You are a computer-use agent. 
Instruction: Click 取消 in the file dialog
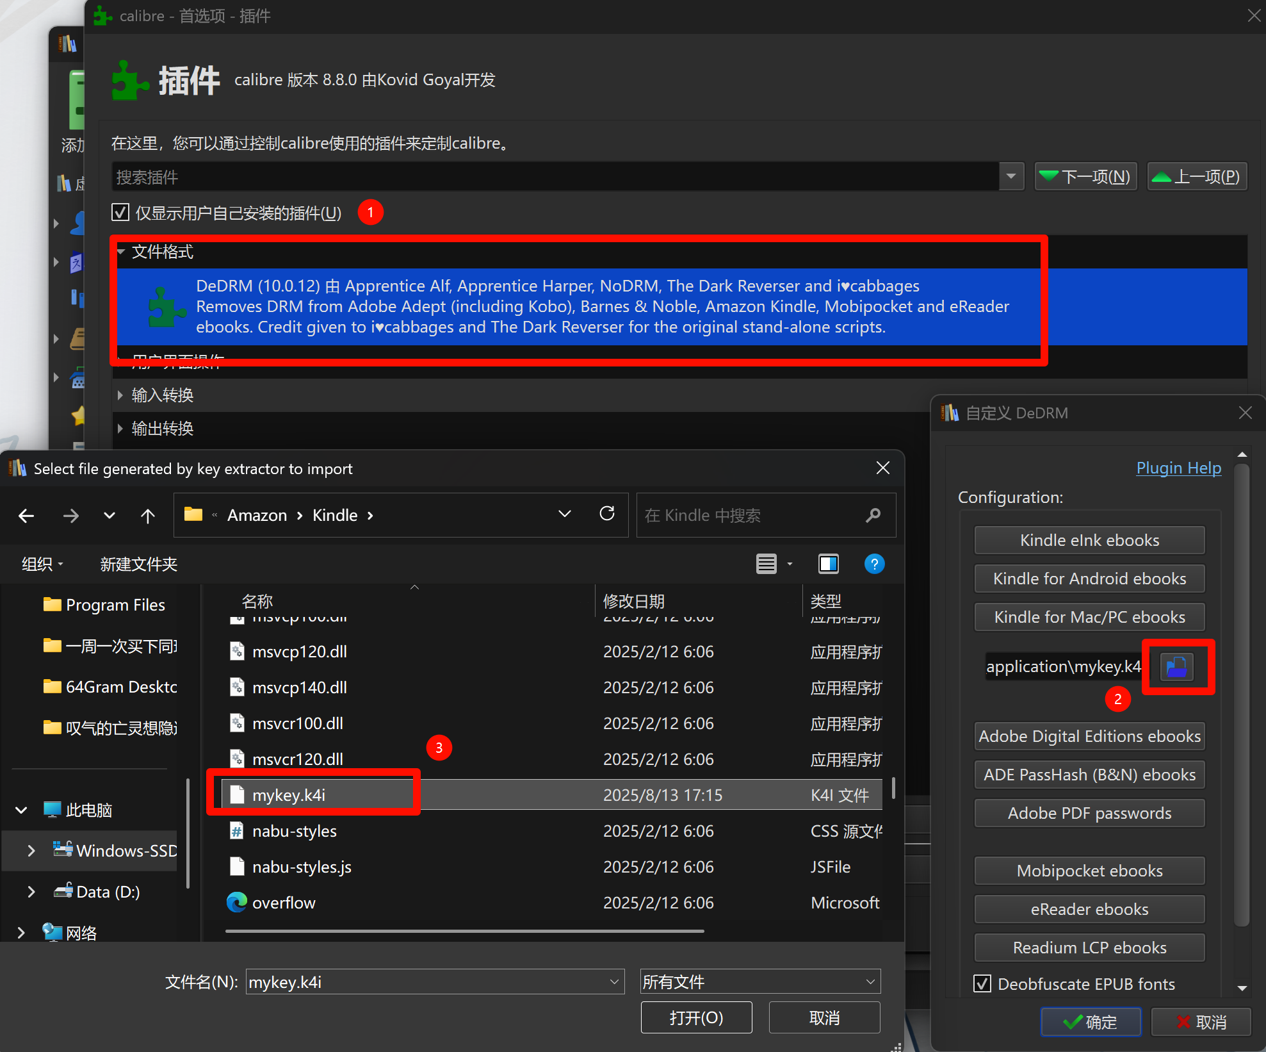point(824,1017)
